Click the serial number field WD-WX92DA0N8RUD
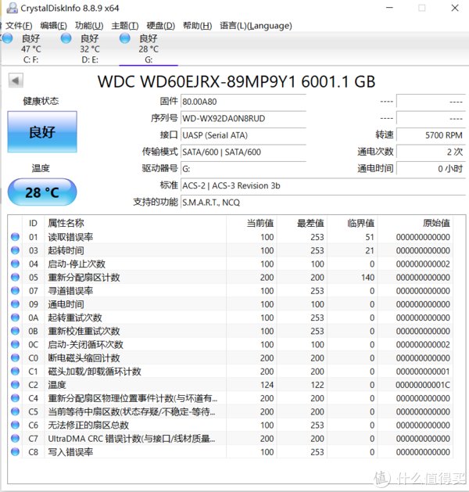The height and width of the screenshot is (492, 469). coord(244,118)
